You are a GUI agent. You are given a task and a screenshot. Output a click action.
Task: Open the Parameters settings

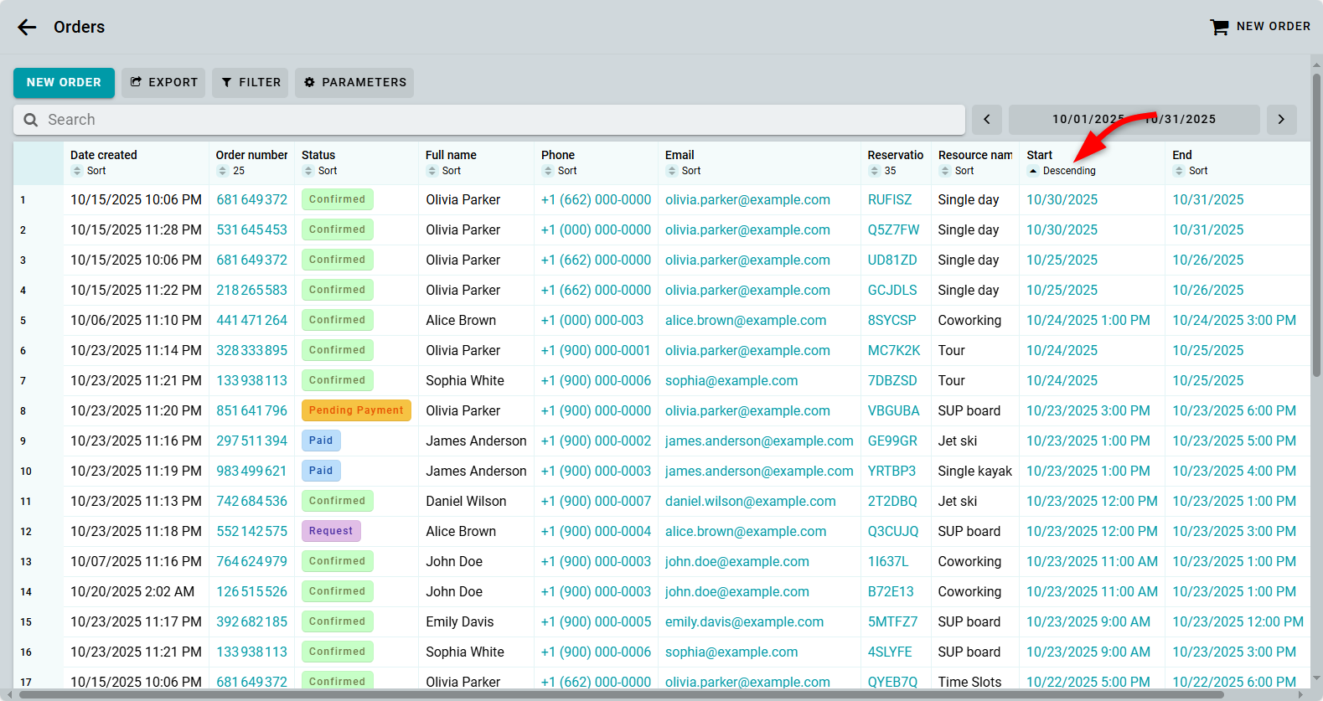pos(354,82)
